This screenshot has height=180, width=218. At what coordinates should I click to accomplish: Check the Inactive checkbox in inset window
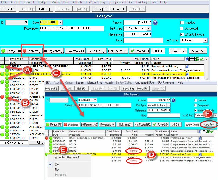(x=196, y=100)
